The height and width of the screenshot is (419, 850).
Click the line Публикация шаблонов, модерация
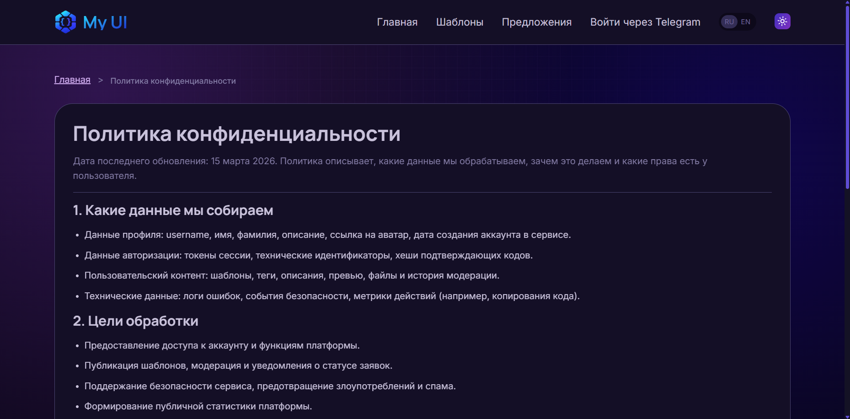(x=239, y=365)
